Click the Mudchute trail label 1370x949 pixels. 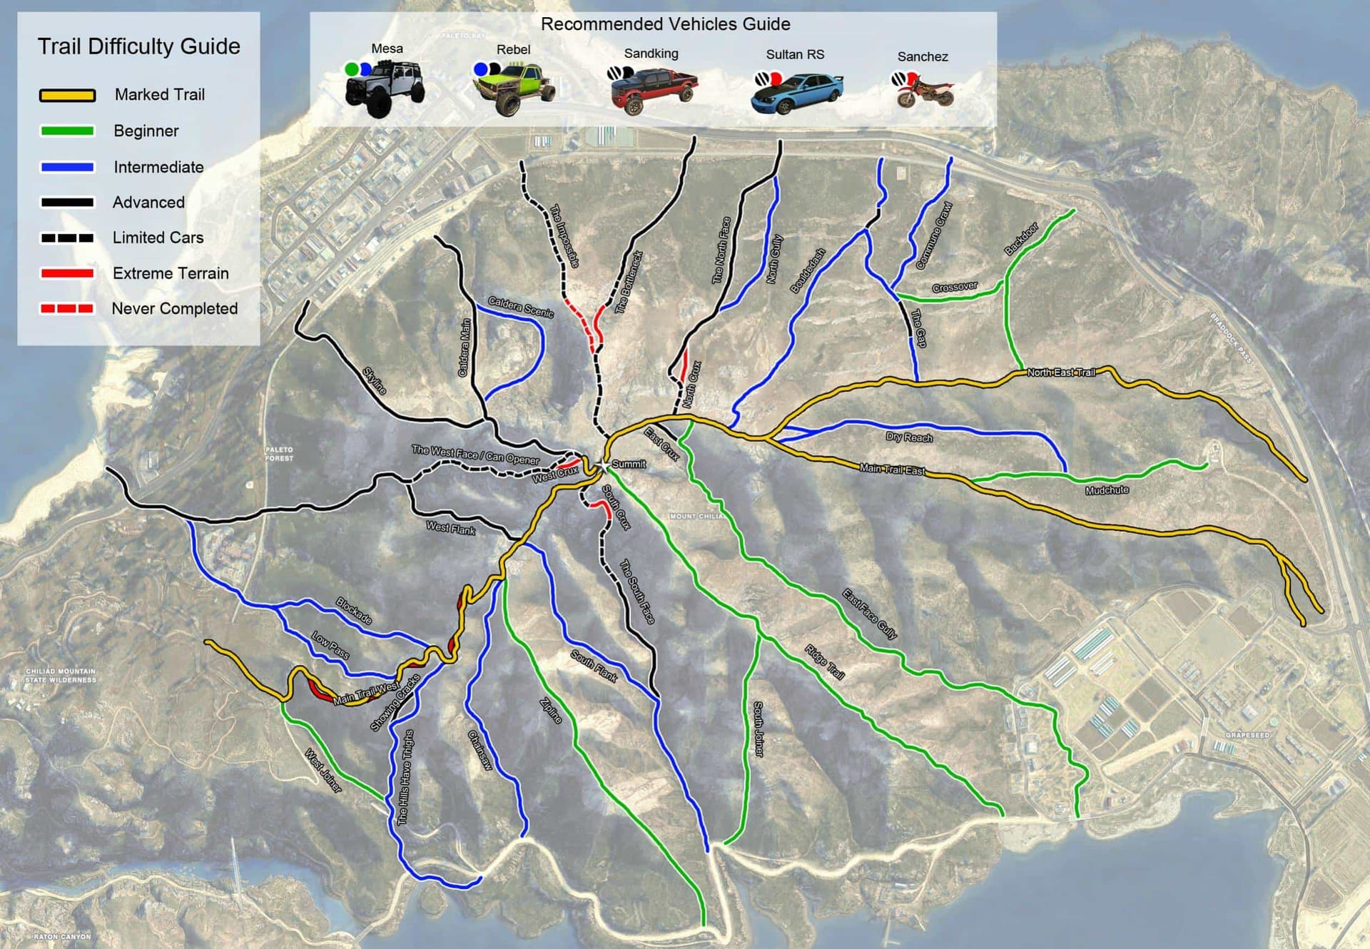[1107, 490]
